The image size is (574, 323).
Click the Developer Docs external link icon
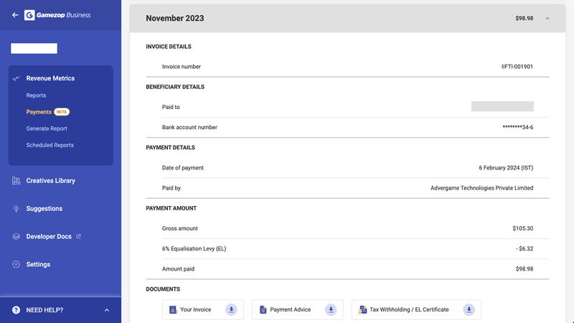[x=78, y=237]
